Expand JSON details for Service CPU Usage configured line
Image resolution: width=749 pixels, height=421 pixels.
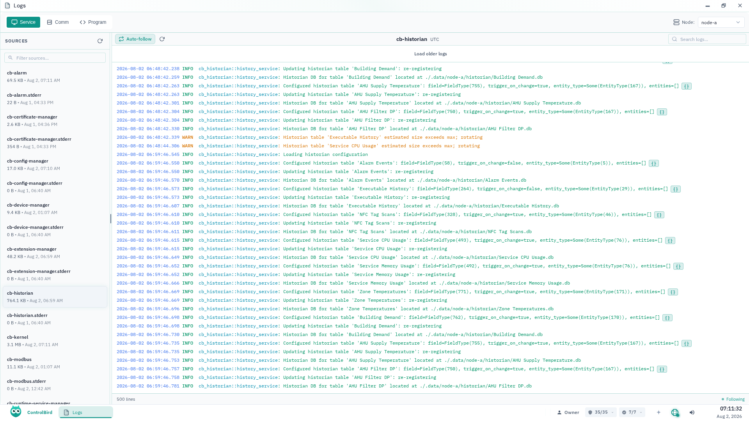coord(670,241)
